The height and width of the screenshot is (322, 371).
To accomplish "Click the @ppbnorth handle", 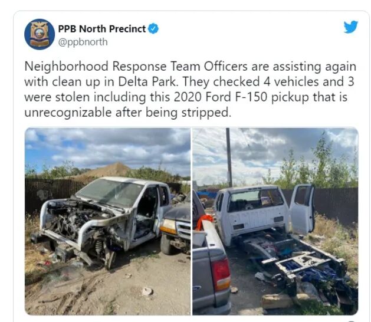I will tap(83, 42).
